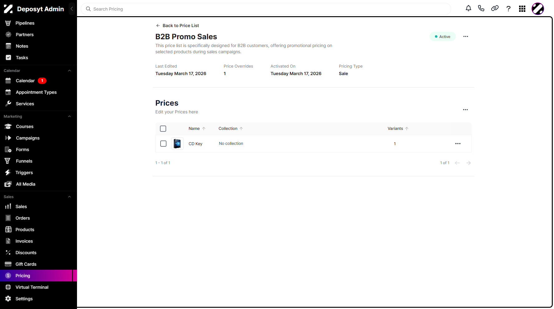Screen dimensions: 554x309
Task: Sort by Name column arrow
Action: pos(204,129)
